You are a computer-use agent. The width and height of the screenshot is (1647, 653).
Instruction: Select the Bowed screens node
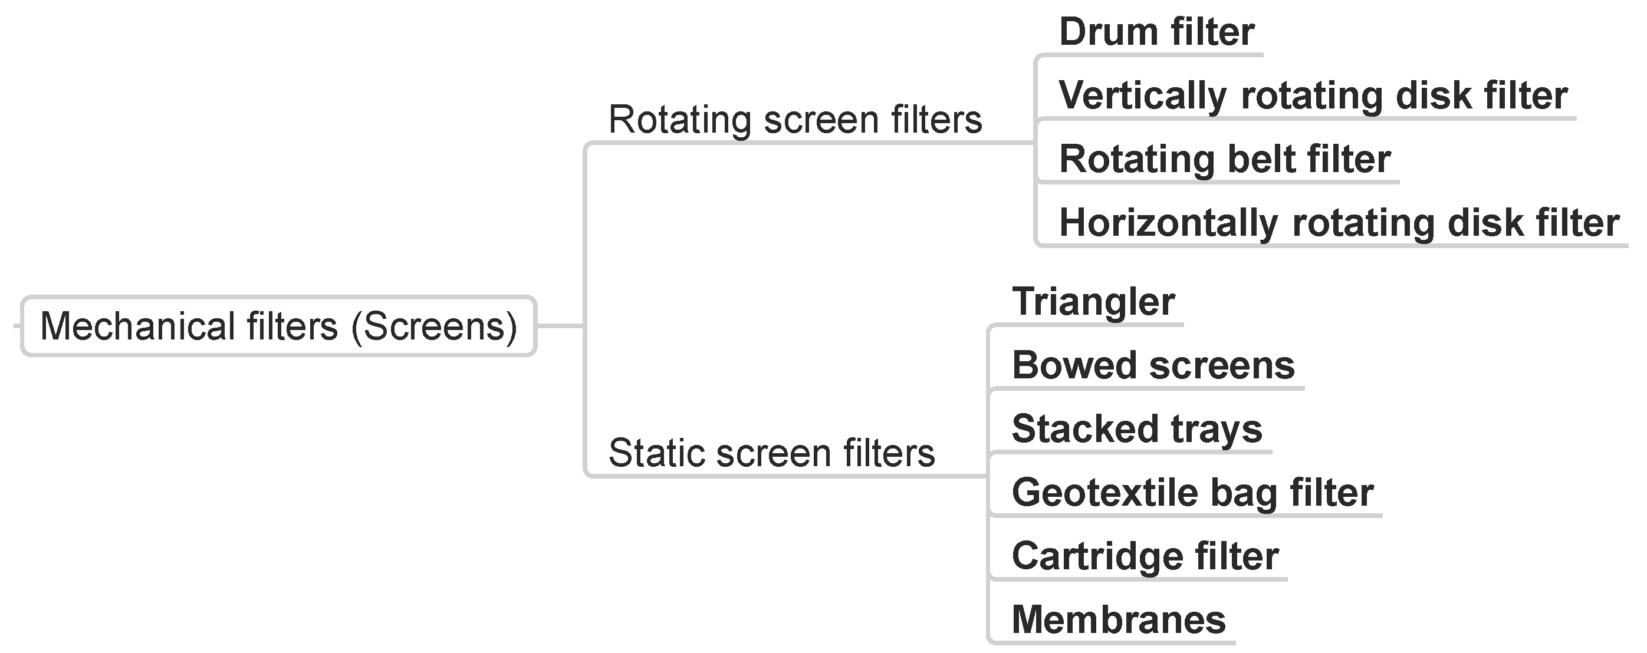coord(1153,365)
